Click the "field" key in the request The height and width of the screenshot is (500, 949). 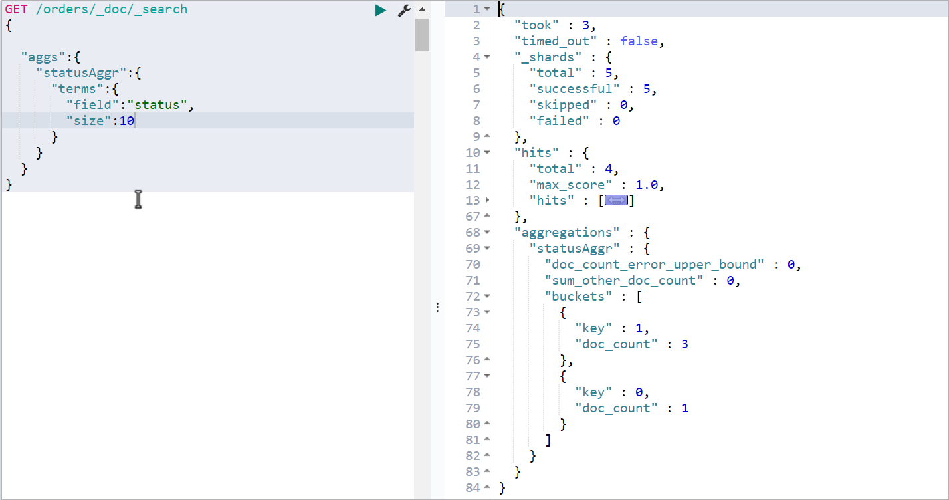click(92, 105)
